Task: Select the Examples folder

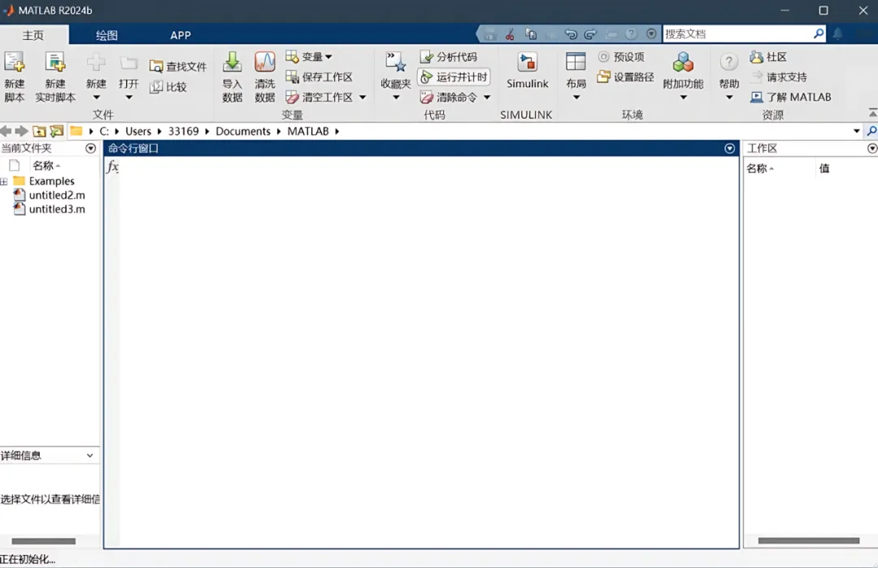Action: click(44, 181)
